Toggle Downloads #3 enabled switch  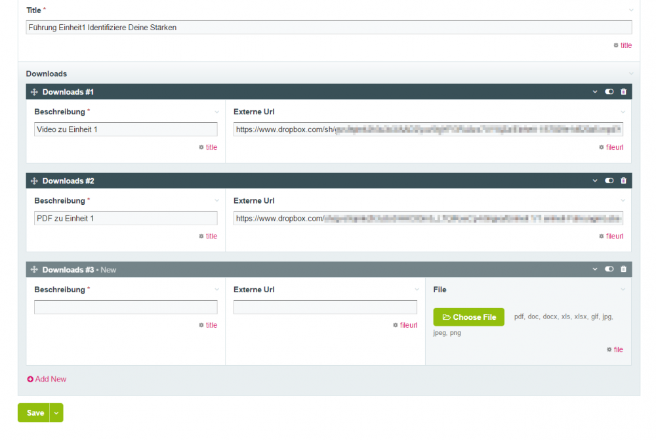point(609,269)
